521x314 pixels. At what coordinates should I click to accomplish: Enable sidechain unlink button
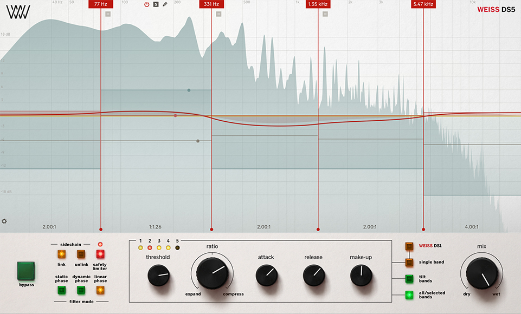[x=81, y=254]
